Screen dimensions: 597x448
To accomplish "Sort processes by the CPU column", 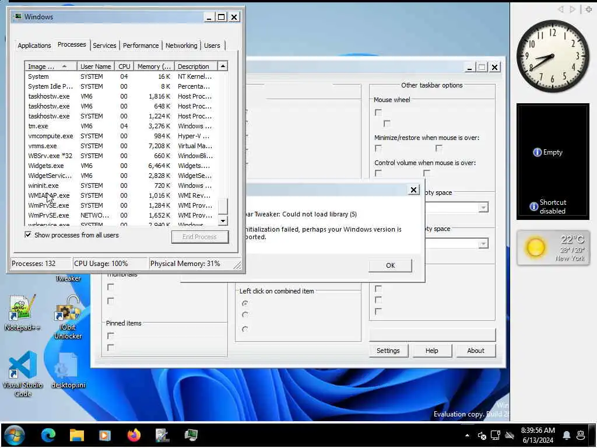I will [x=124, y=66].
